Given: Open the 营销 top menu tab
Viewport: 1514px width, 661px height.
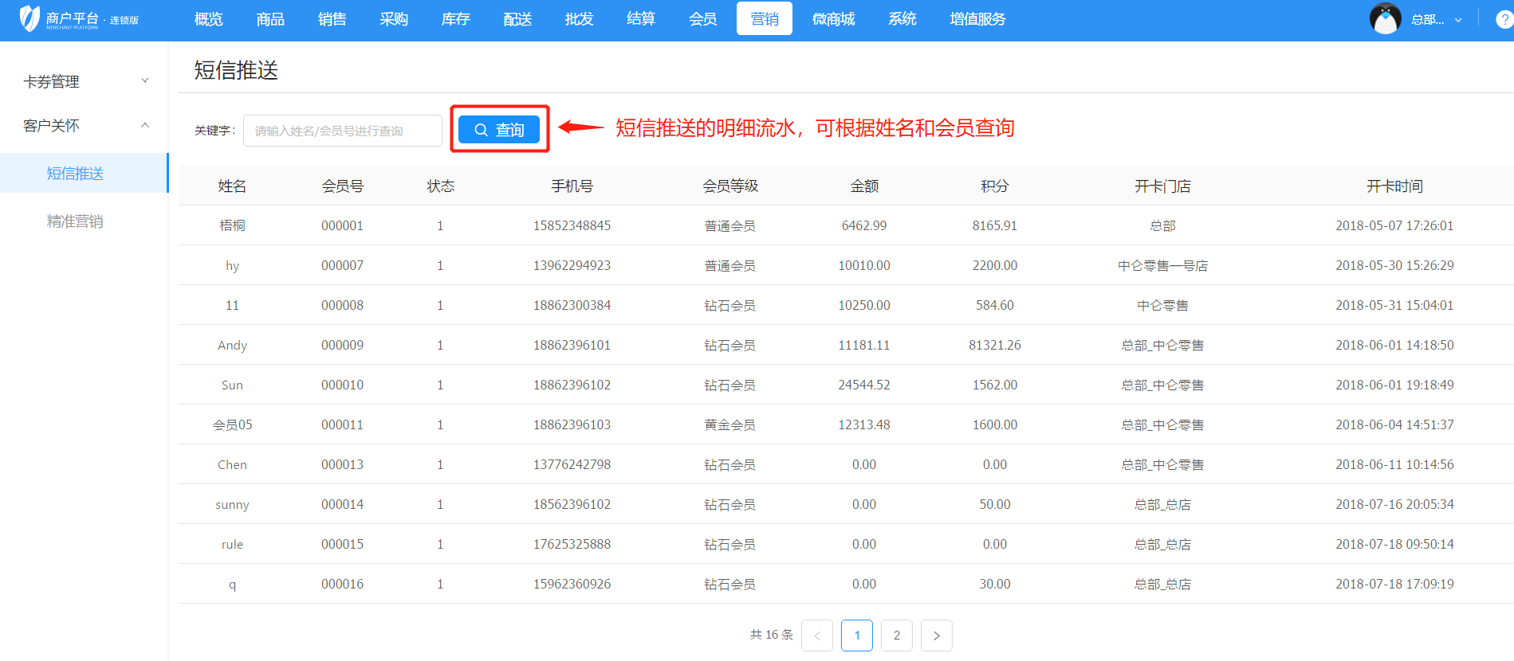Looking at the screenshot, I should click(x=764, y=19).
